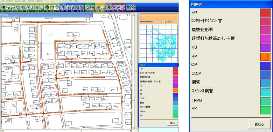The width and height of the screenshot is (273, 132).
Task: Click the pipe icon in the blue toolbar group
Action: [x=72, y=7]
